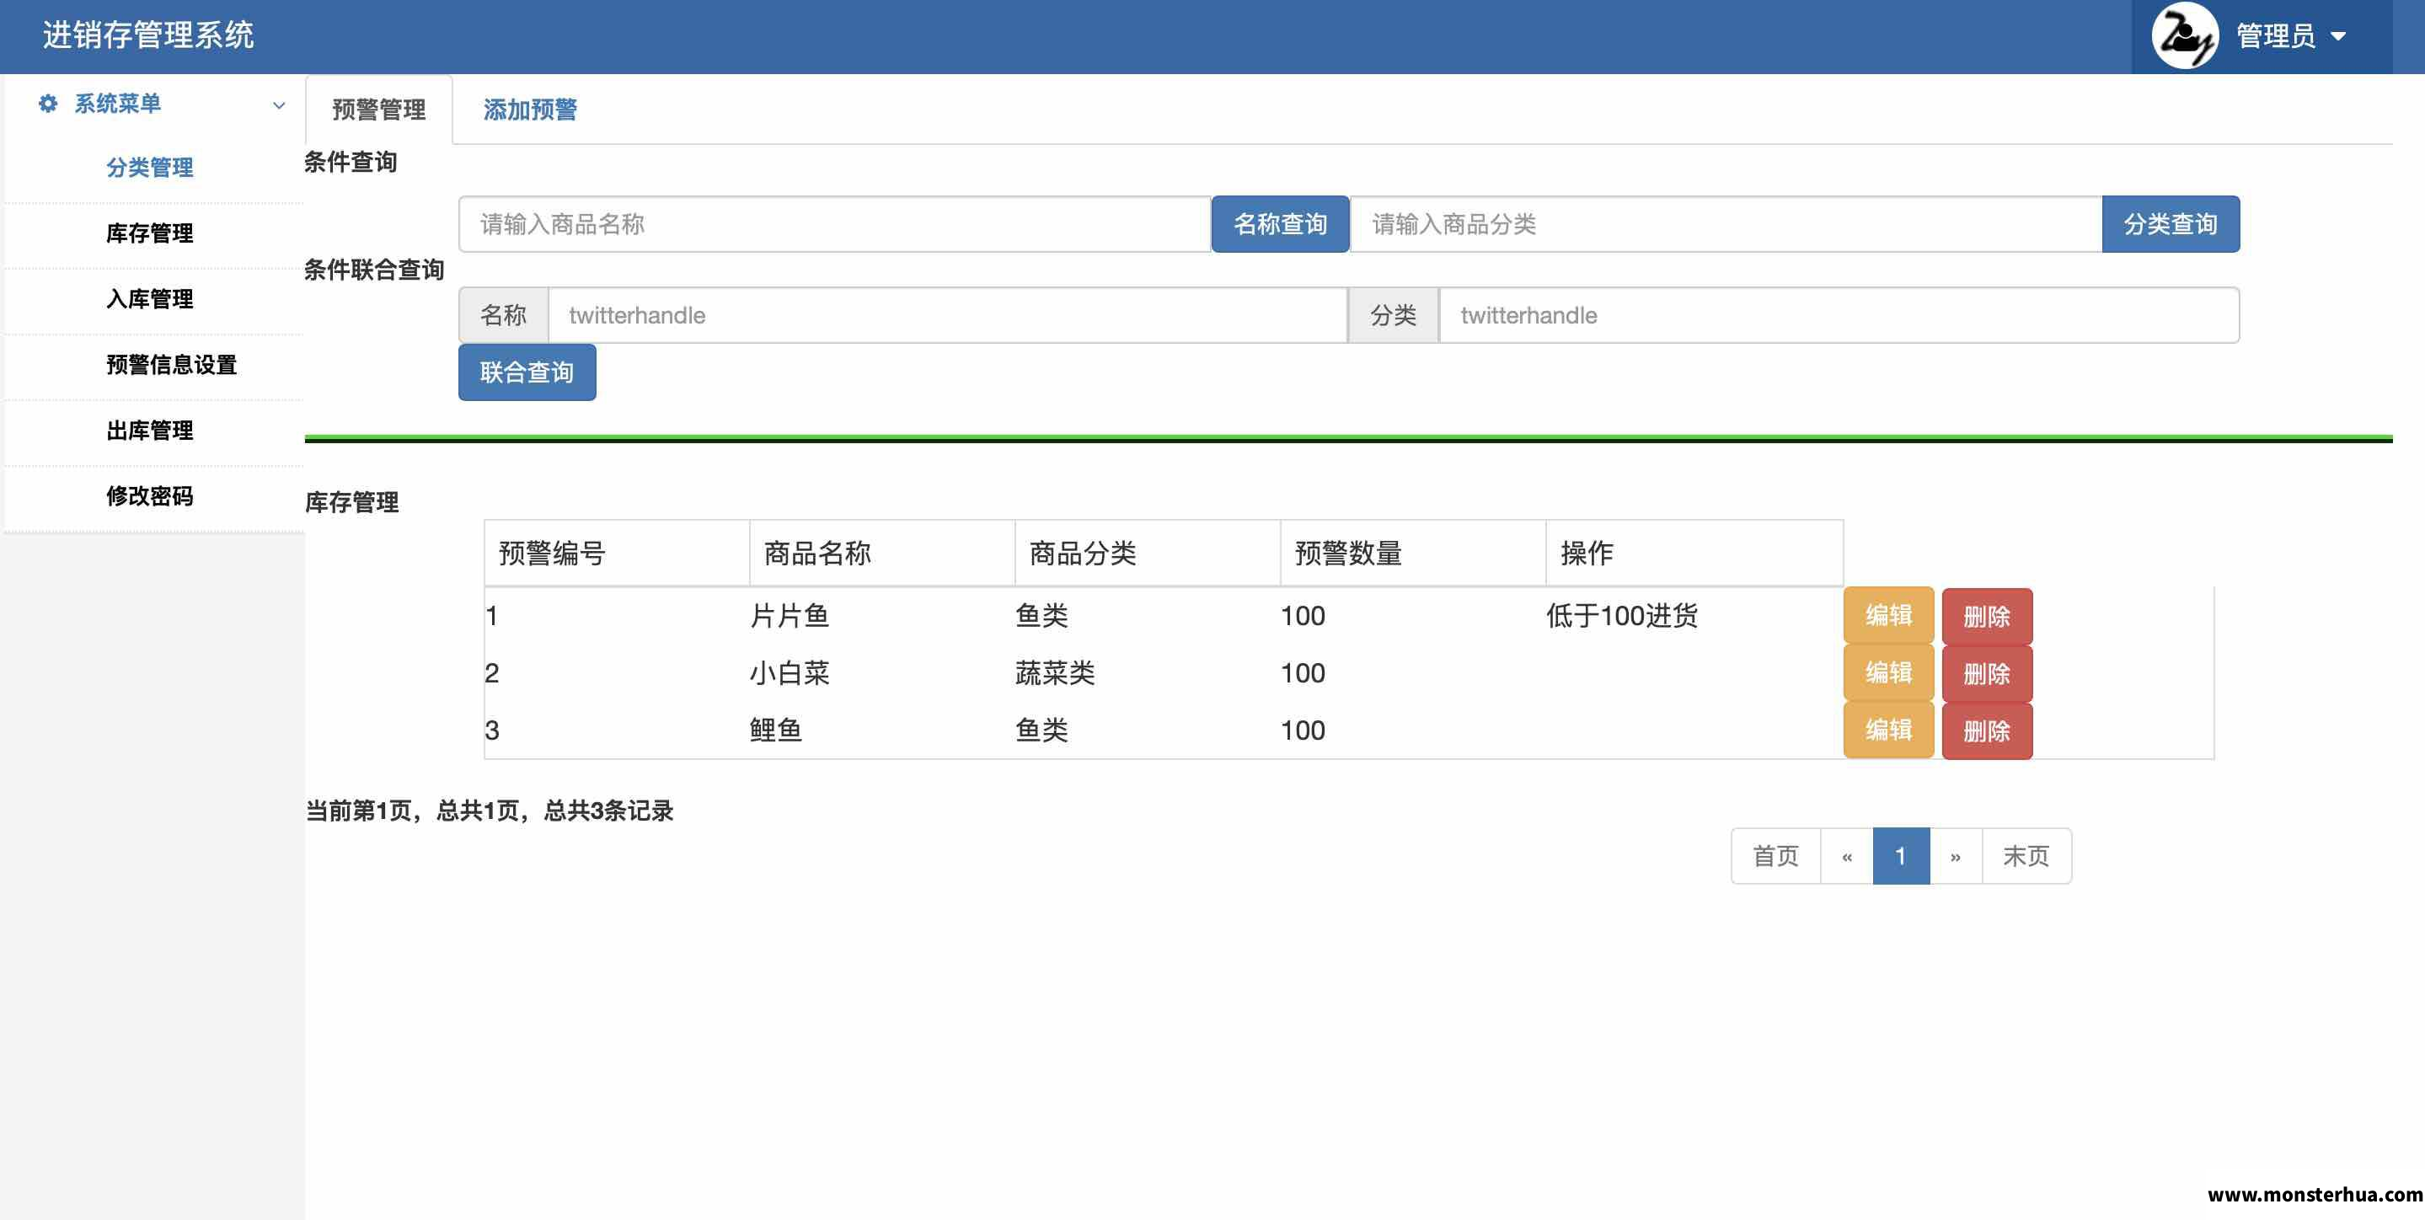Focus the 名称 combined query field
Screen dimensions: 2425x1220
click(947, 315)
